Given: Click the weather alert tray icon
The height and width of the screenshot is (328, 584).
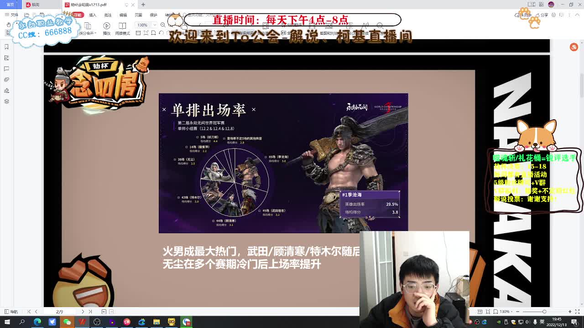Looking at the screenshot, I should [x=514, y=322].
